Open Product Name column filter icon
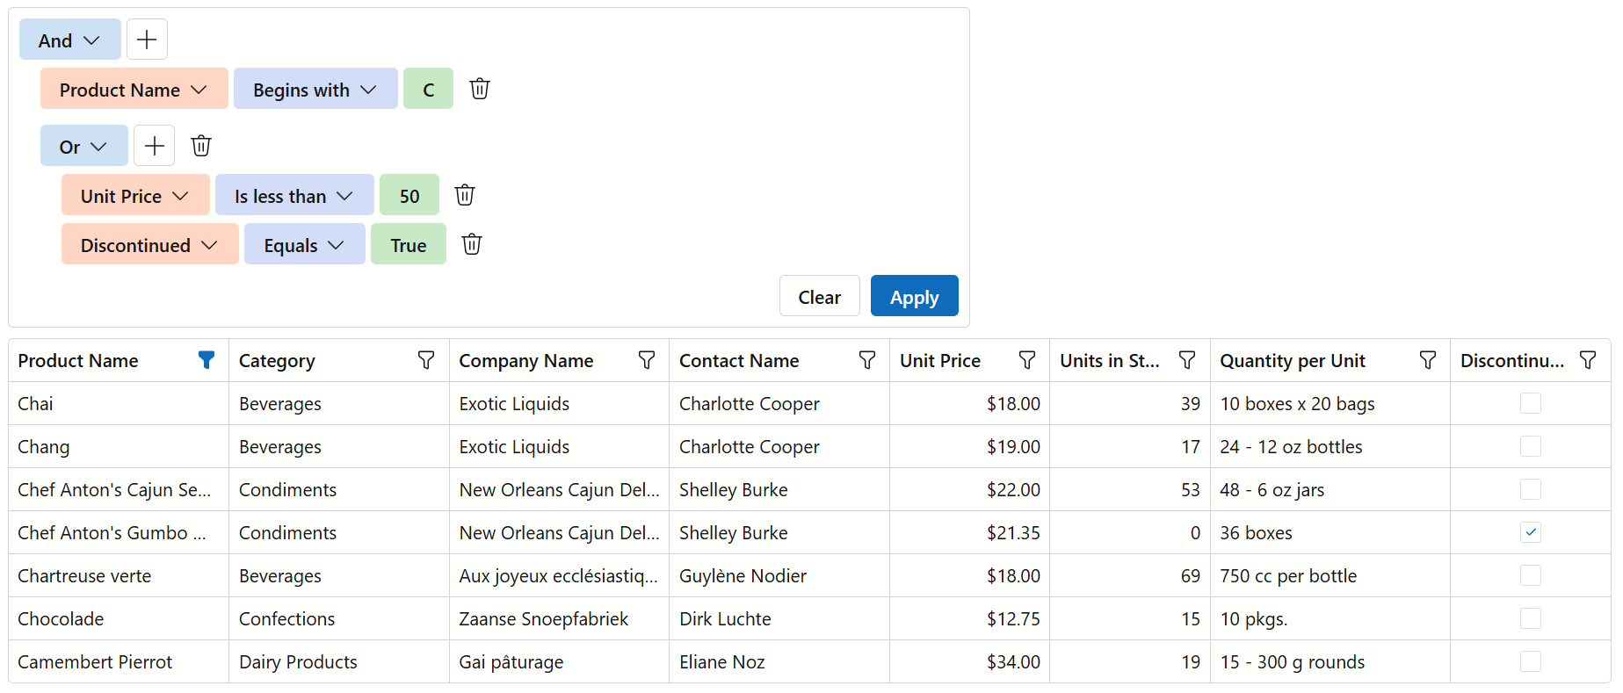This screenshot has width=1623, height=693. pyautogui.click(x=206, y=360)
